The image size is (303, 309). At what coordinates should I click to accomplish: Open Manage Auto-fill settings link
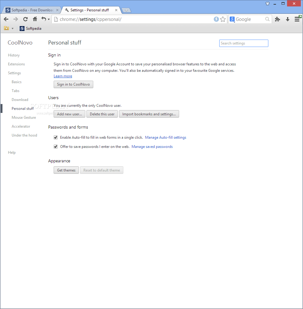166,137
